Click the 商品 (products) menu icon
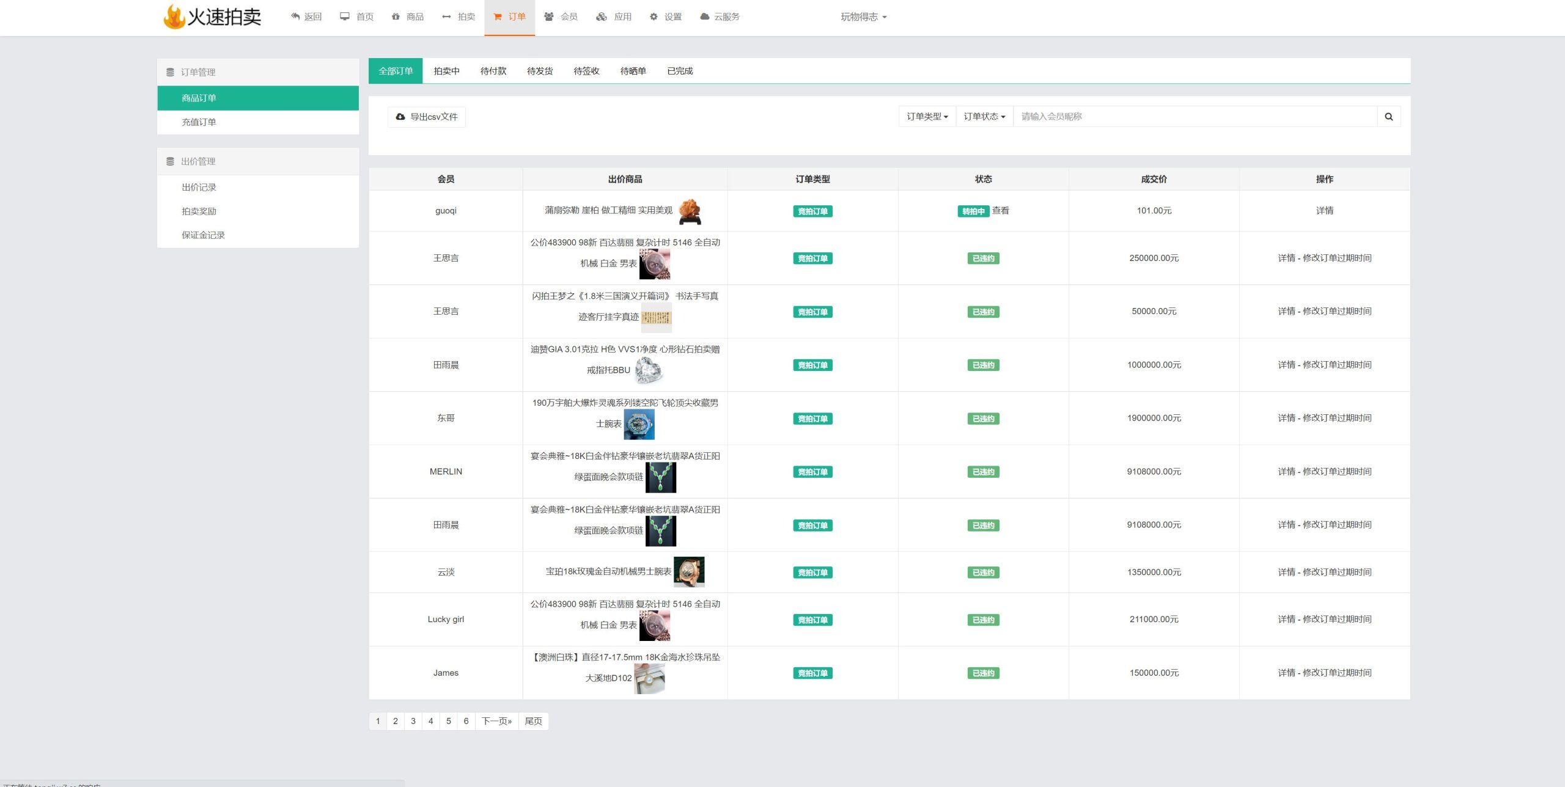This screenshot has height=787, width=1565. 397,16
